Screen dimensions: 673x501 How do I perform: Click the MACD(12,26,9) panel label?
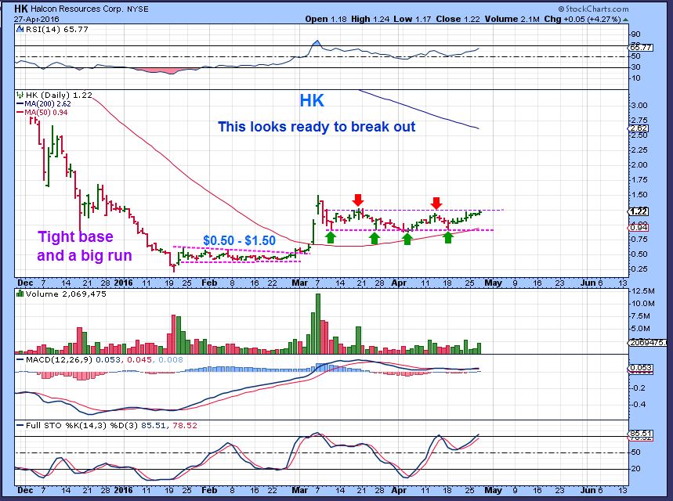coord(59,359)
